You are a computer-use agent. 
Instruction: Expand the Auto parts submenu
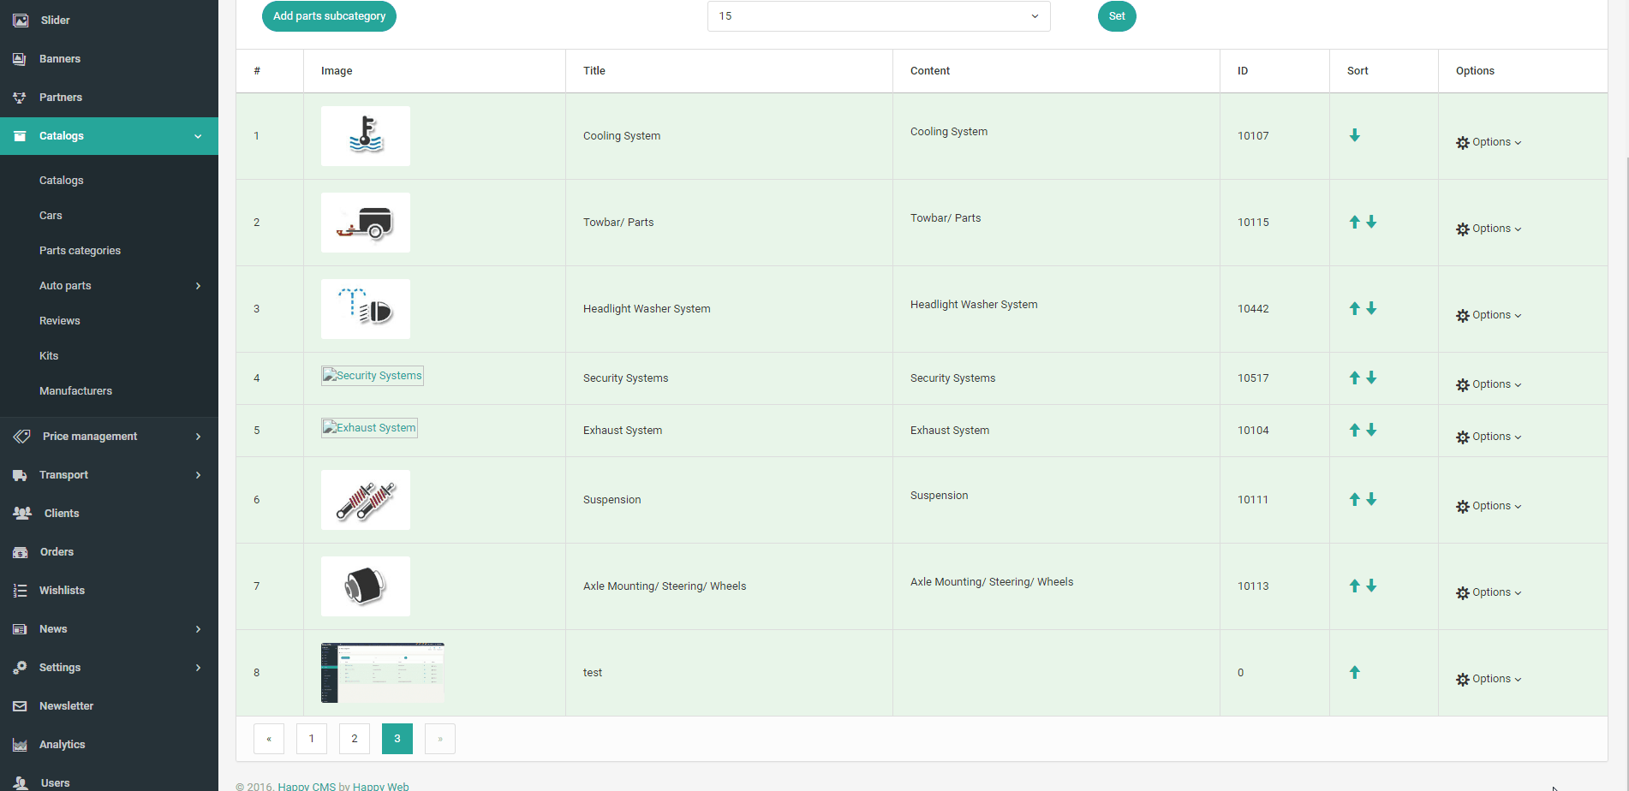109,286
